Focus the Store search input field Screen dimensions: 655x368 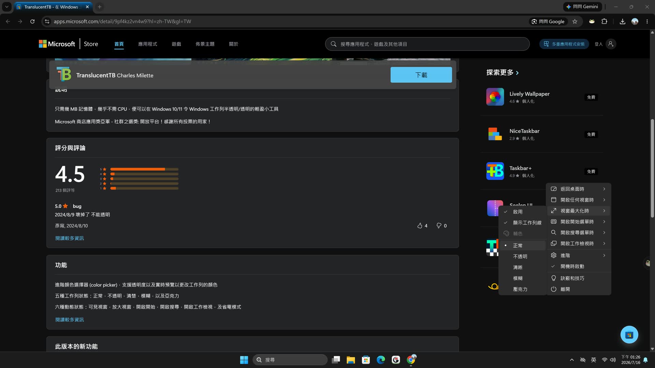pos(427,44)
